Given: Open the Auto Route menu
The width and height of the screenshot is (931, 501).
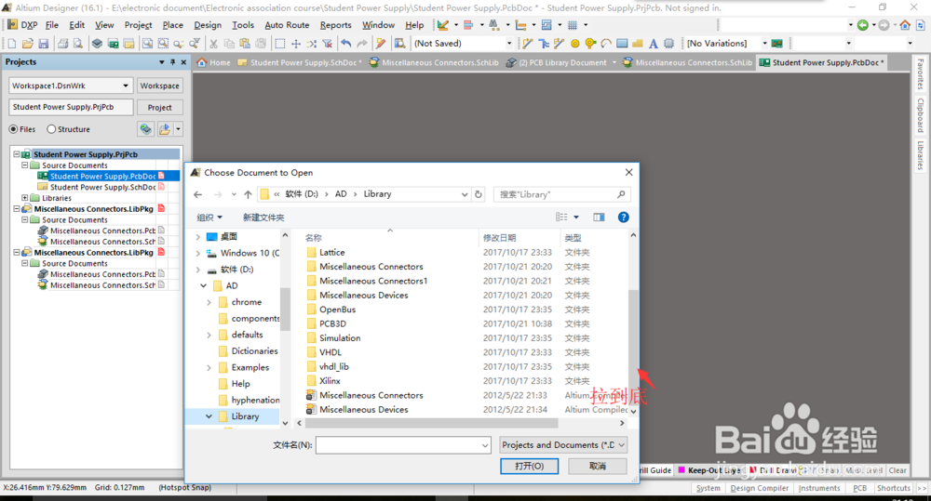Looking at the screenshot, I should (x=287, y=25).
